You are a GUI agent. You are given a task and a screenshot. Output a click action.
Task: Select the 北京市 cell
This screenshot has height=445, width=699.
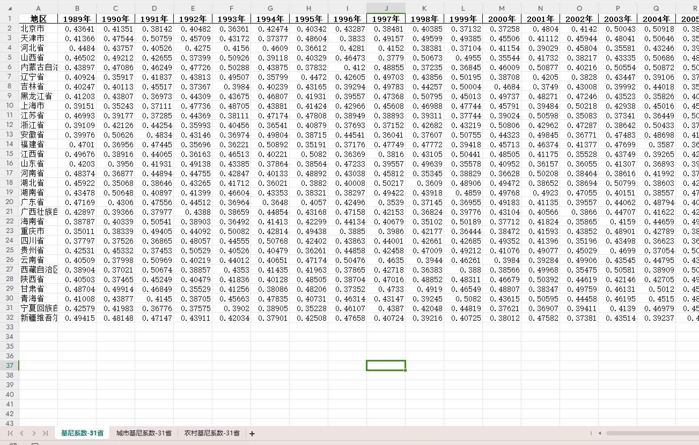point(38,28)
